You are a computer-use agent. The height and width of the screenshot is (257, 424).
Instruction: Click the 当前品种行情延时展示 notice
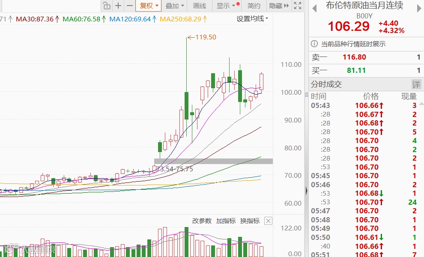tap(353, 44)
